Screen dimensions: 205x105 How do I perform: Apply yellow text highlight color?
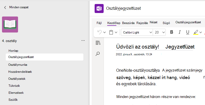[x=196, y=32]
